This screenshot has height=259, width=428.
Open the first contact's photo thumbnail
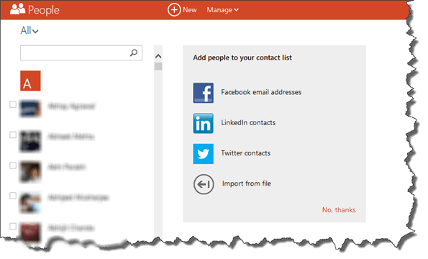[x=30, y=109]
